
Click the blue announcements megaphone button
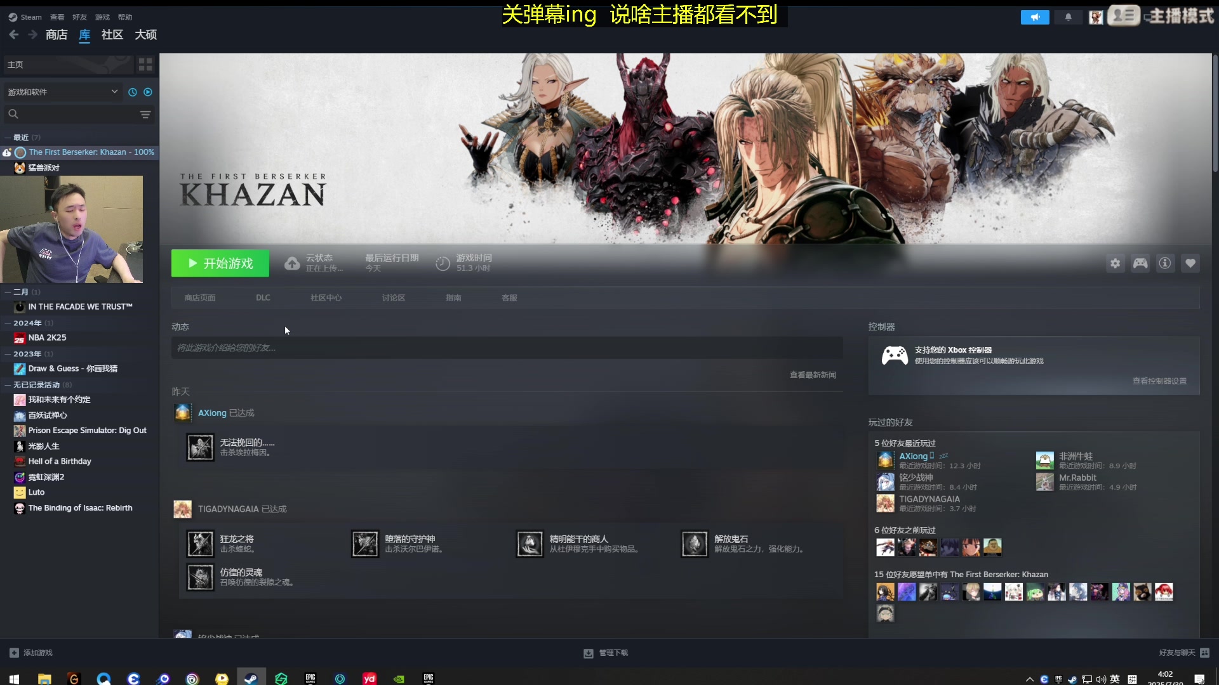click(x=1035, y=17)
